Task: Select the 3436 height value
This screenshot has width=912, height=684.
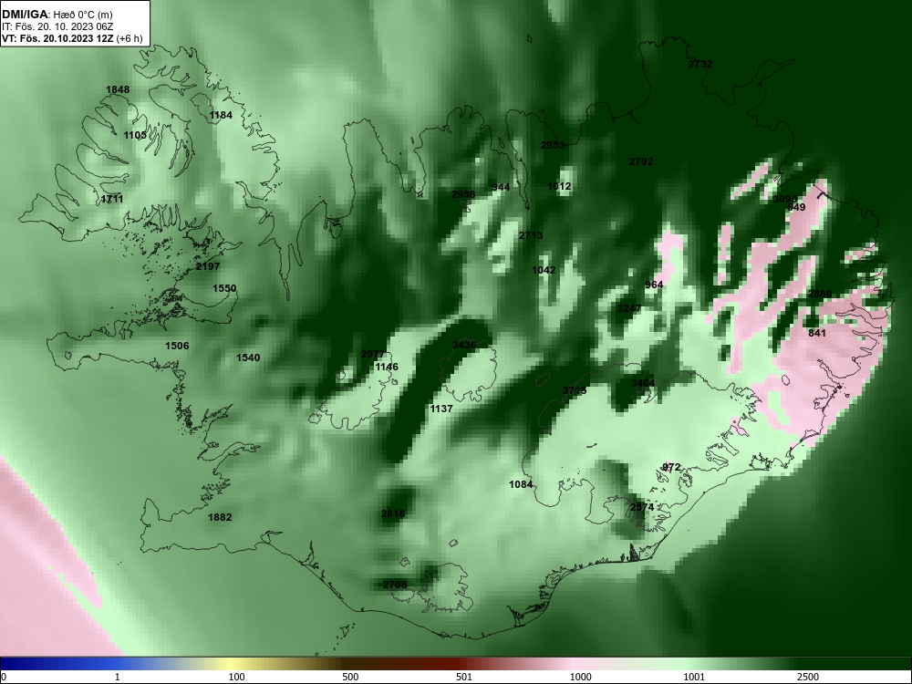Action: pyautogui.click(x=464, y=345)
